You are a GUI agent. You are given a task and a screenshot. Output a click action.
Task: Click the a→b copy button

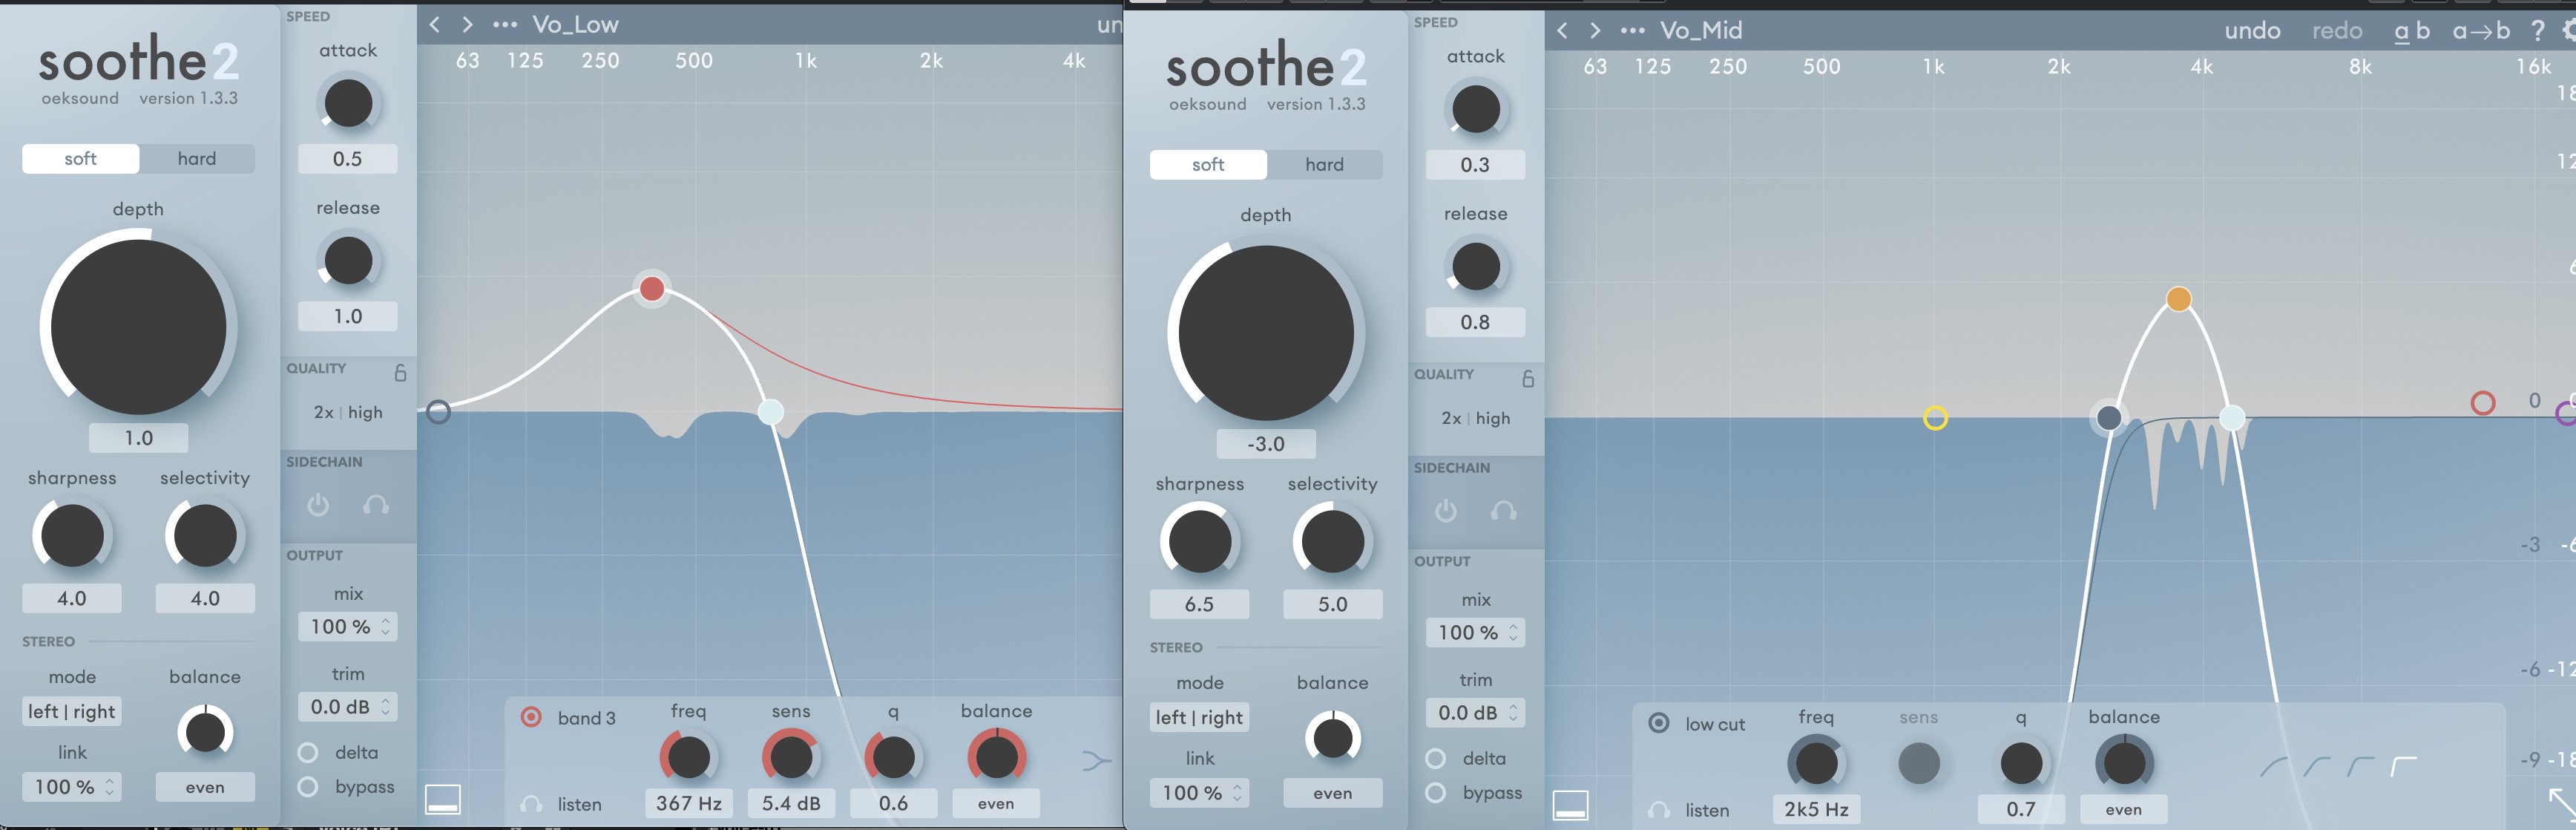[2480, 31]
